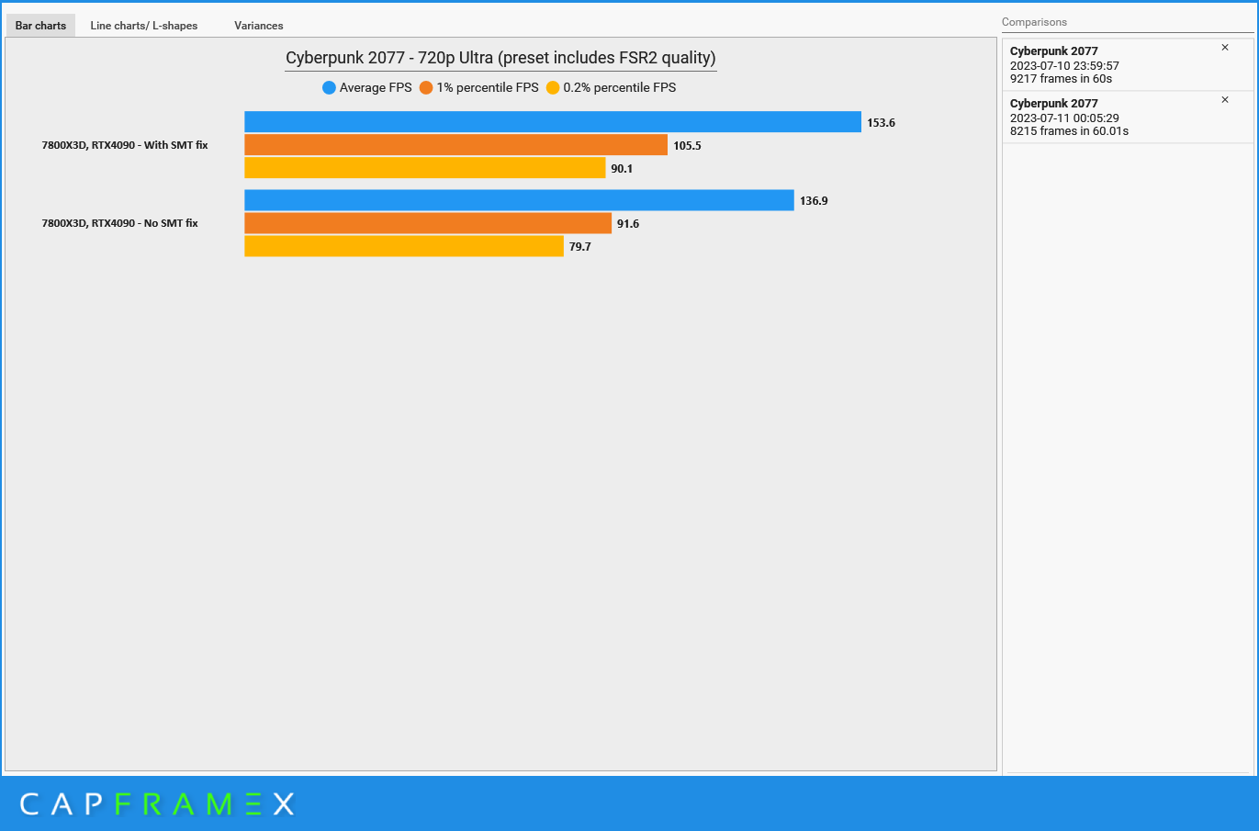
Task: Switch to the Bar charts tab
Action: (40, 26)
